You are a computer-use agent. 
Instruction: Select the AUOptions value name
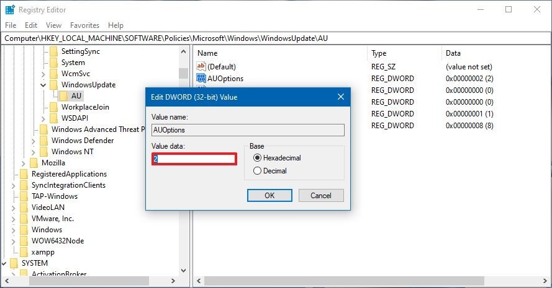pos(225,78)
